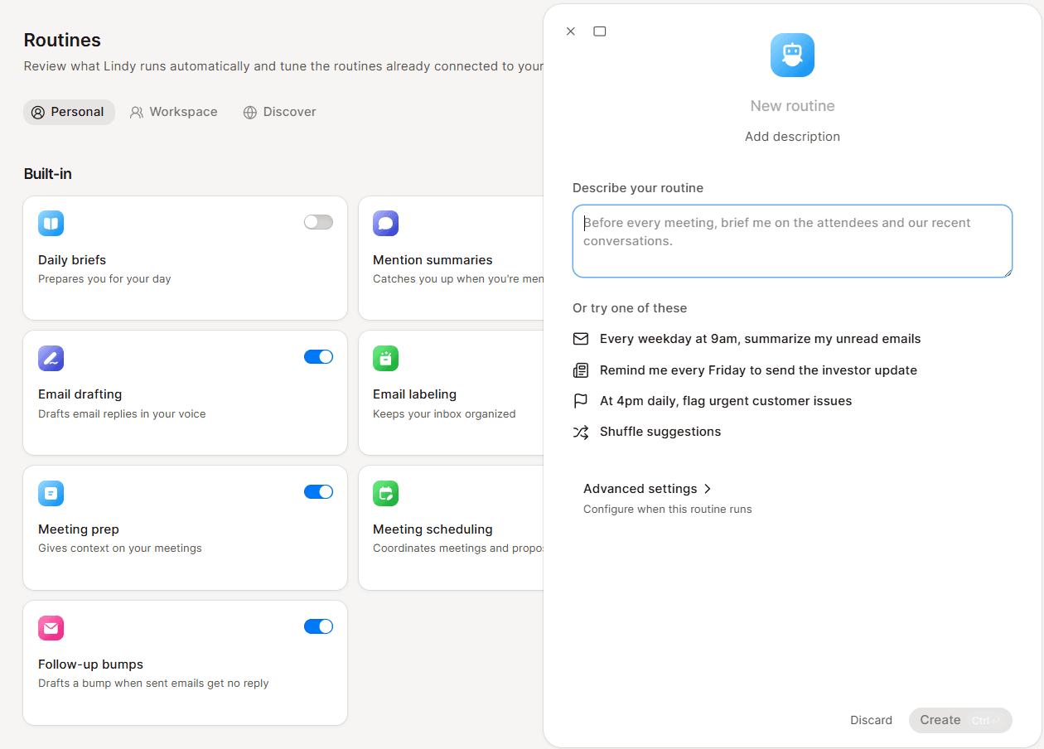Open the Email drafting card title
This screenshot has height=749, width=1044.
coord(80,394)
